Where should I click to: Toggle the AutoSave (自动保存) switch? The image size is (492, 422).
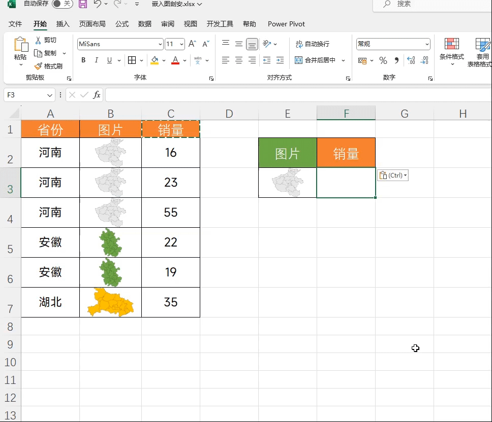[x=62, y=4]
